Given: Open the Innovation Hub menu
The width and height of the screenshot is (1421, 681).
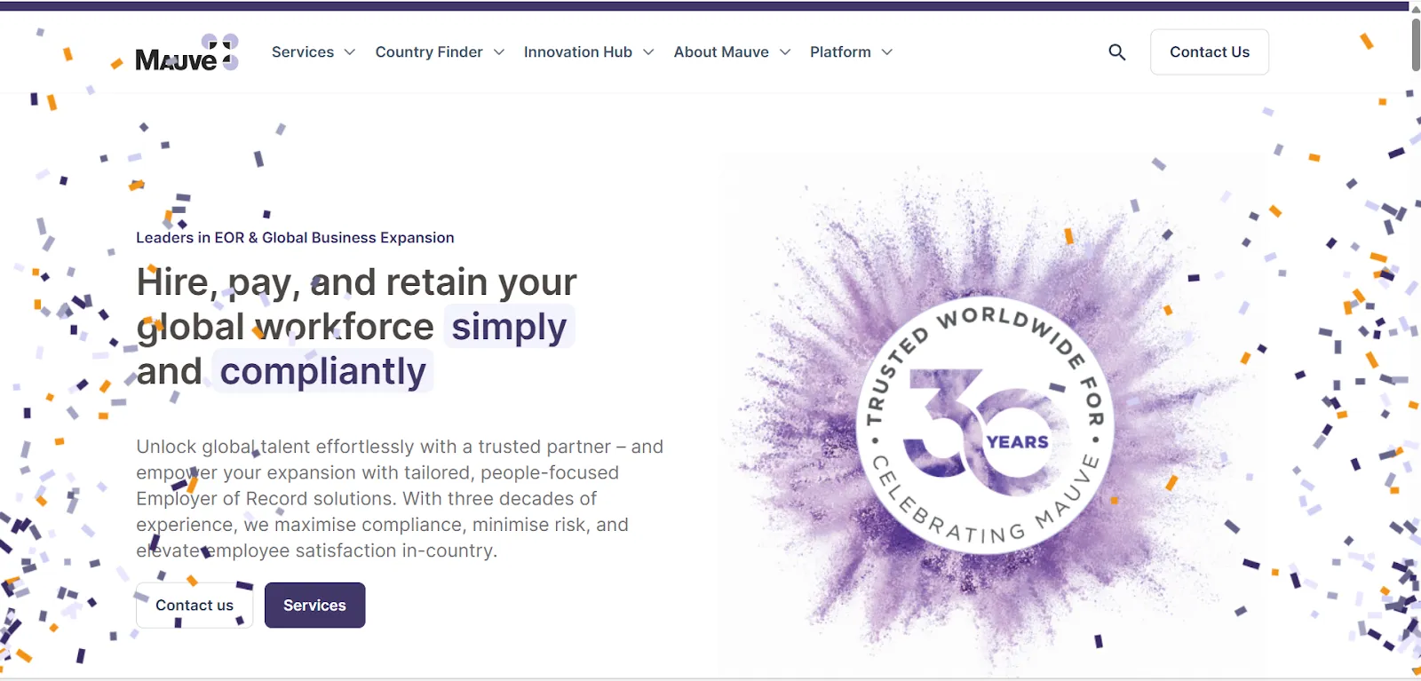Looking at the screenshot, I should pyautogui.click(x=578, y=52).
